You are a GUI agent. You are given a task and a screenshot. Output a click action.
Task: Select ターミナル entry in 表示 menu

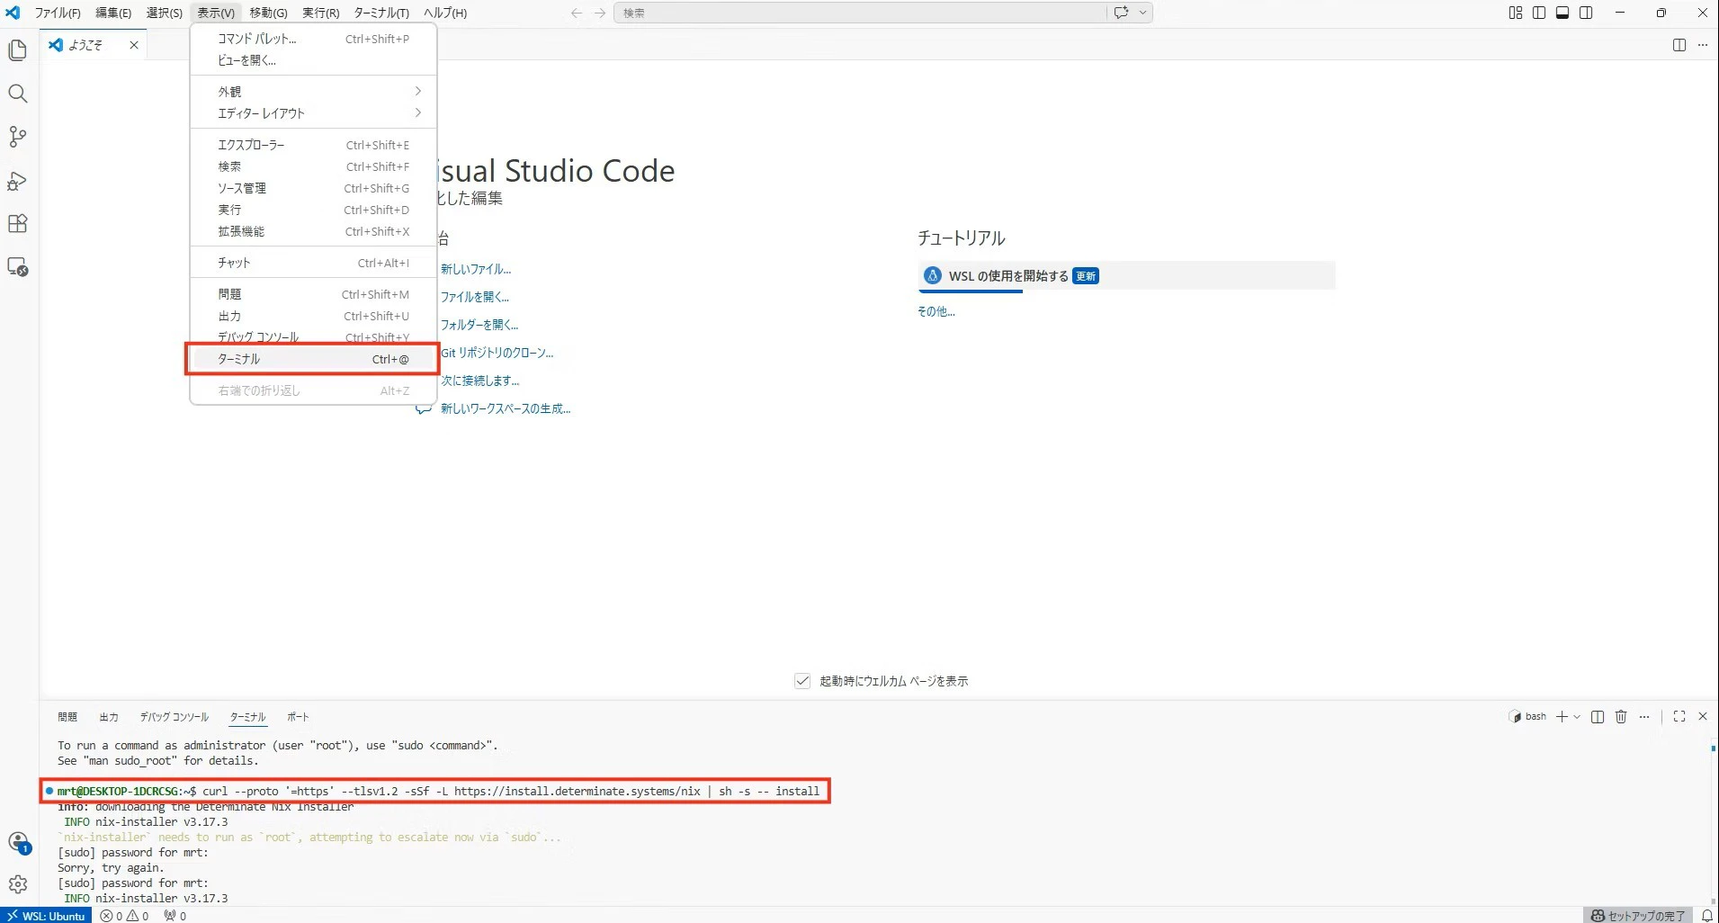(313, 359)
